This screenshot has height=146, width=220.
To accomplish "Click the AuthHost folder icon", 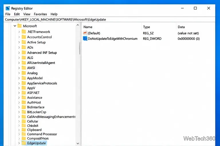I will pos(24,102).
